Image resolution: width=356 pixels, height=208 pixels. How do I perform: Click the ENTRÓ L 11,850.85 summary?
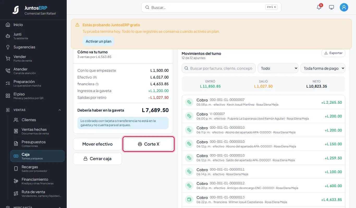coord(210,84)
